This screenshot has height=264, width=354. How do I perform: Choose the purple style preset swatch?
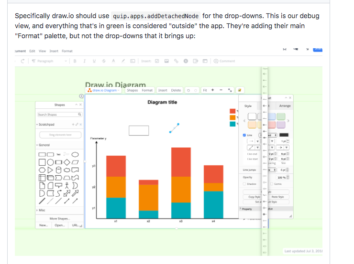[281, 125]
